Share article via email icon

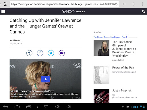[x=62, y=53]
